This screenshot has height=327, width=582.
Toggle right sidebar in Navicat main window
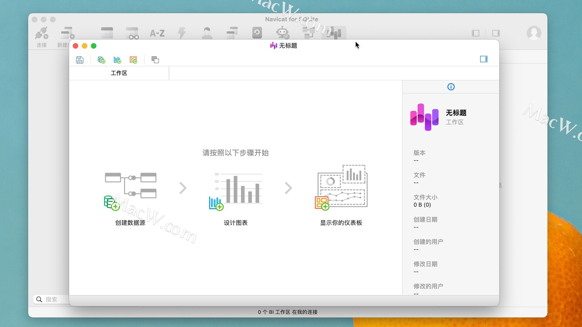click(x=496, y=33)
